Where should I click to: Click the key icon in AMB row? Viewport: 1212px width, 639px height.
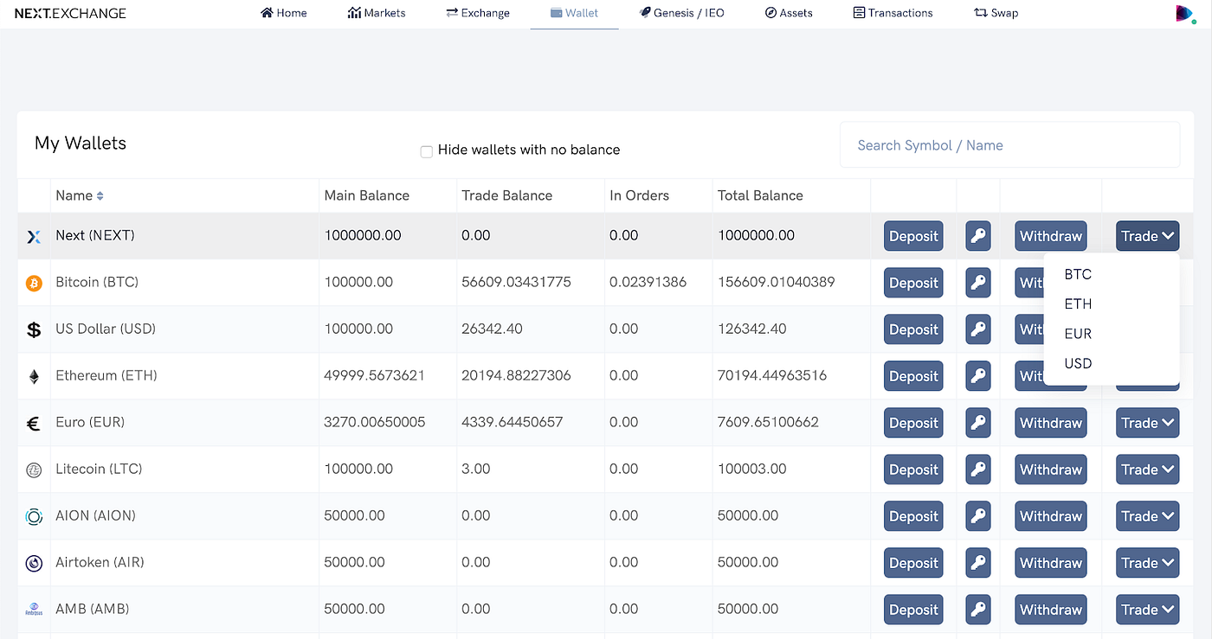(x=978, y=610)
